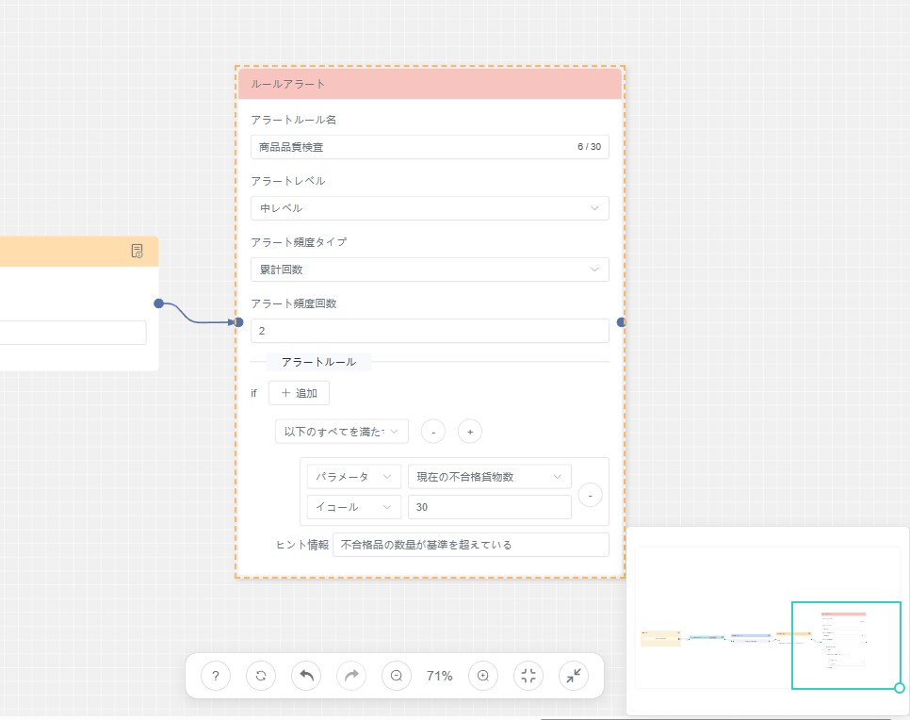Open the アラートレベル dropdown
Screen dimensions: 910x720
pyautogui.click(x=430, y=208)
